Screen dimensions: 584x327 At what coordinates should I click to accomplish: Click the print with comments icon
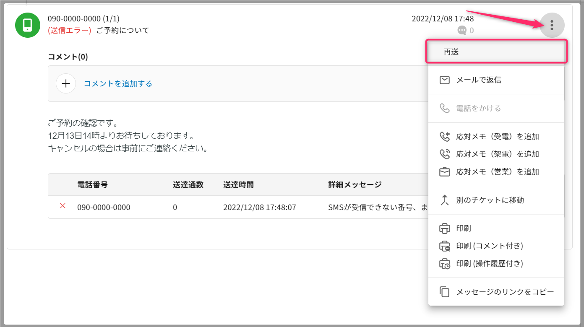pos(445,246)
